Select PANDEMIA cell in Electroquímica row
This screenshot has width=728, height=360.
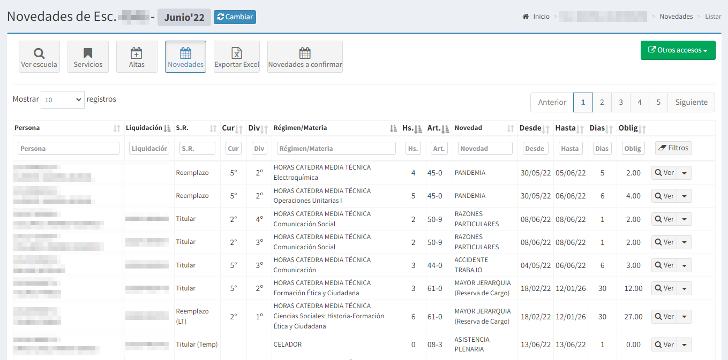(485, 173)
